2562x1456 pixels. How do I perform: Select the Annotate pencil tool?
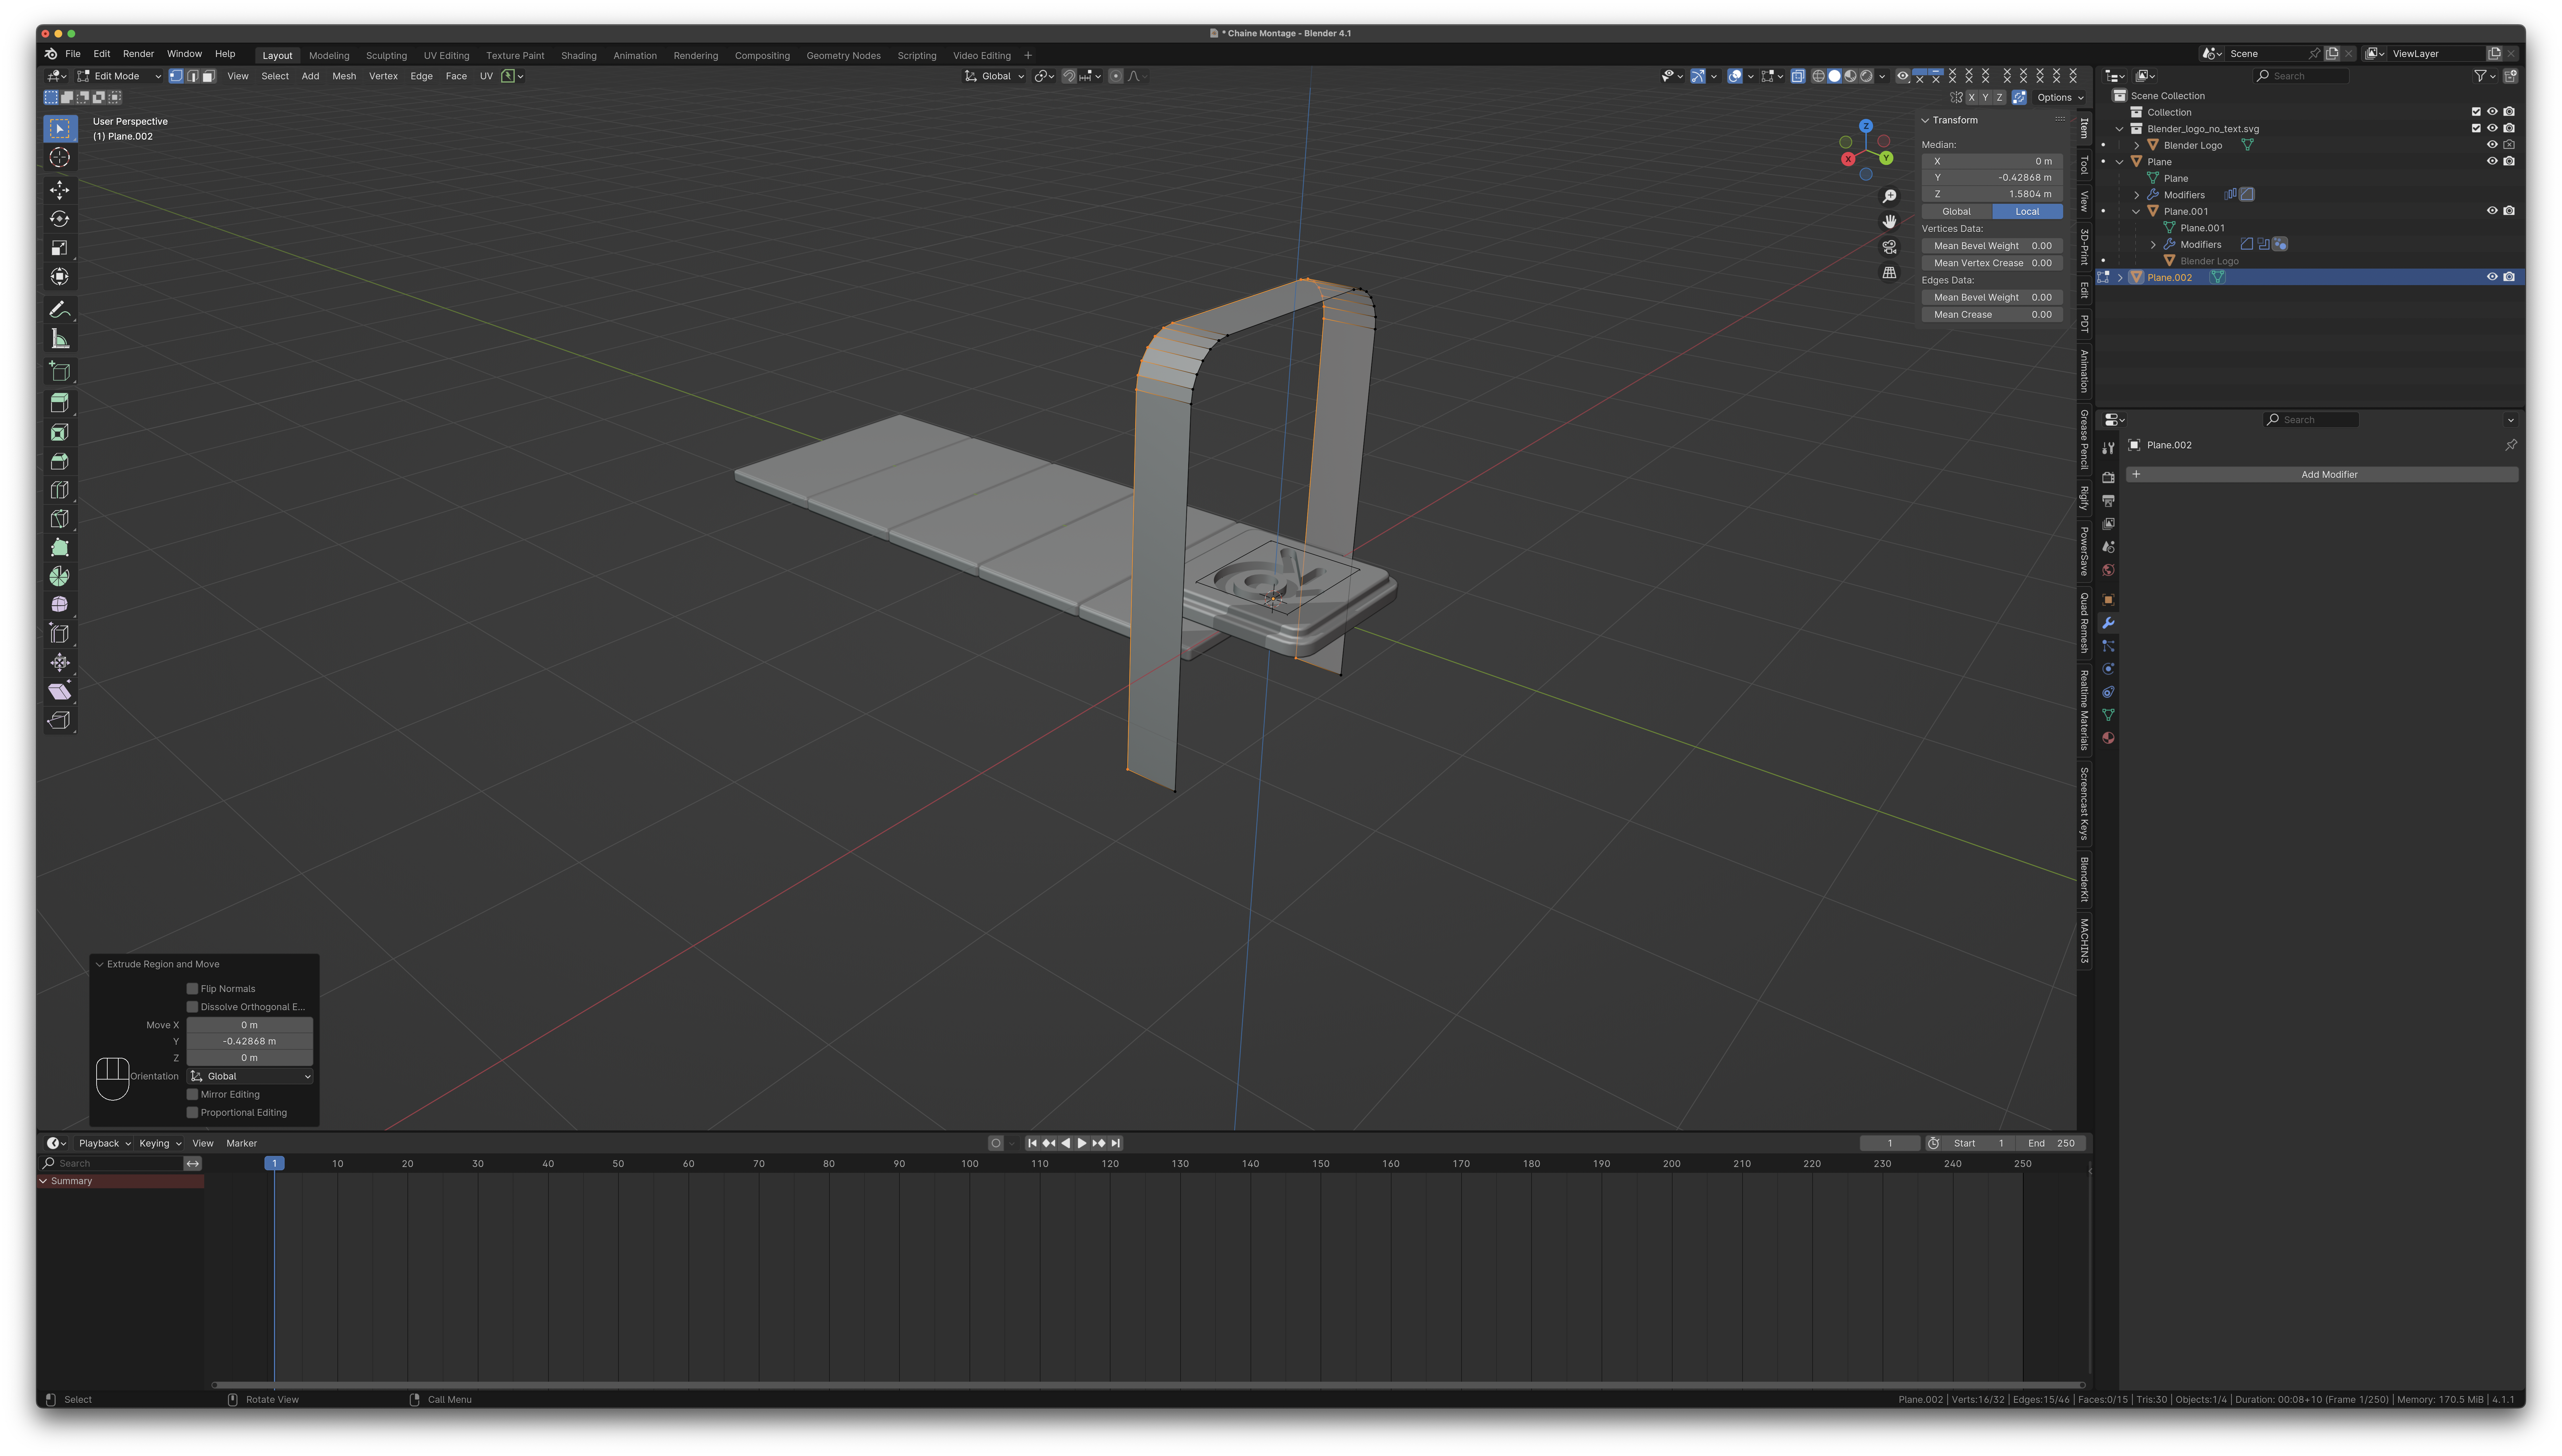tap(60, 310)
